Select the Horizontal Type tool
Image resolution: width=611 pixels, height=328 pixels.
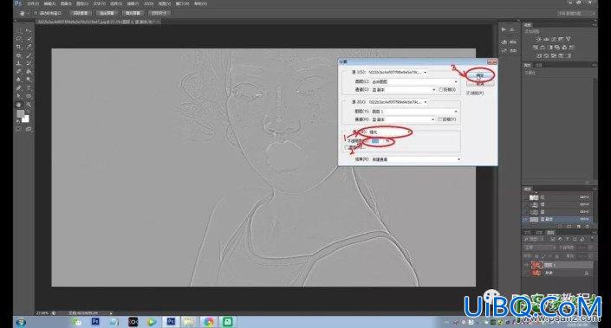pos(29,88)
